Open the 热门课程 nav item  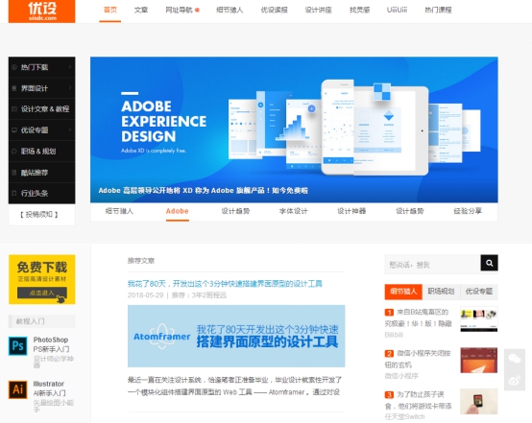[x=438, y=11]
